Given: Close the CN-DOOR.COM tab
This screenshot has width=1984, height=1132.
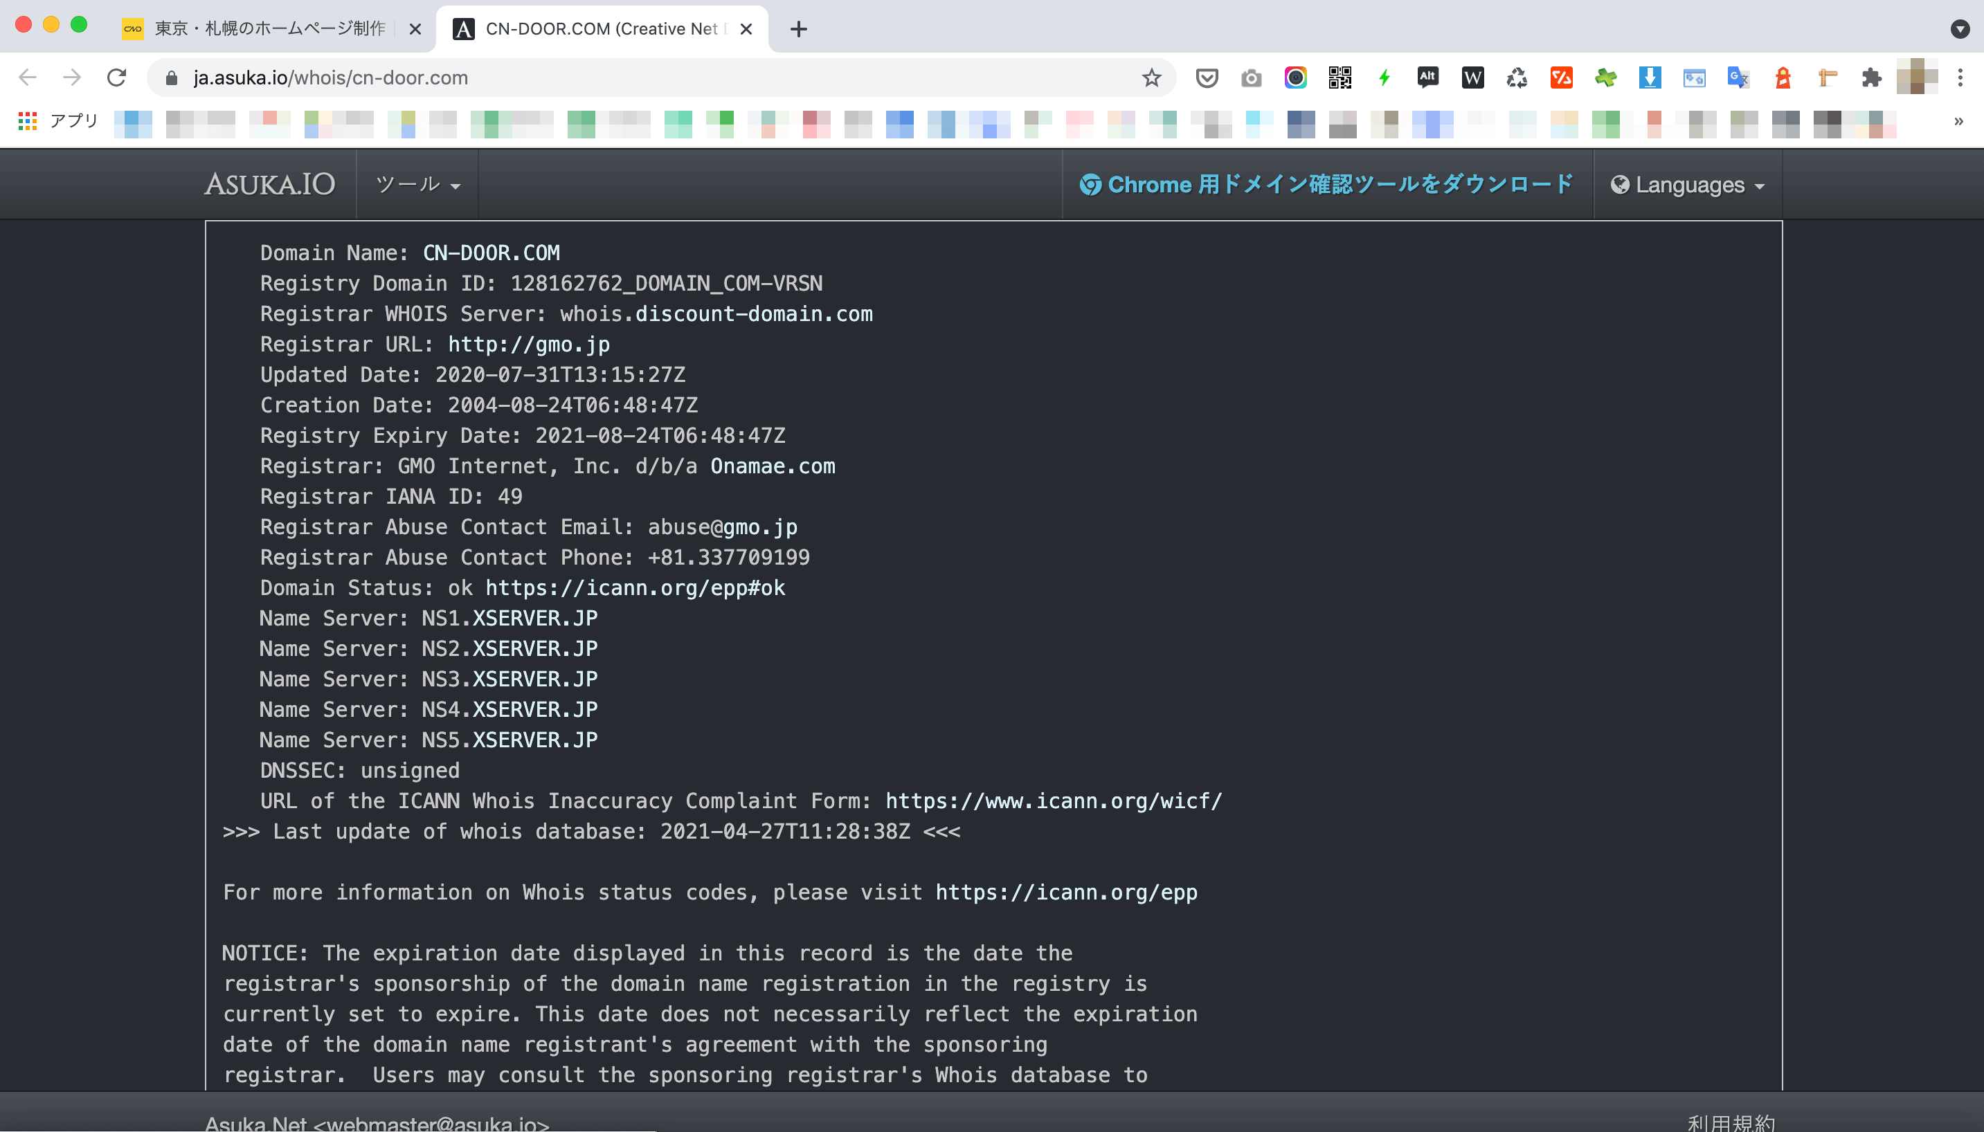Looking at the screenshot, I should coord(746,30).
